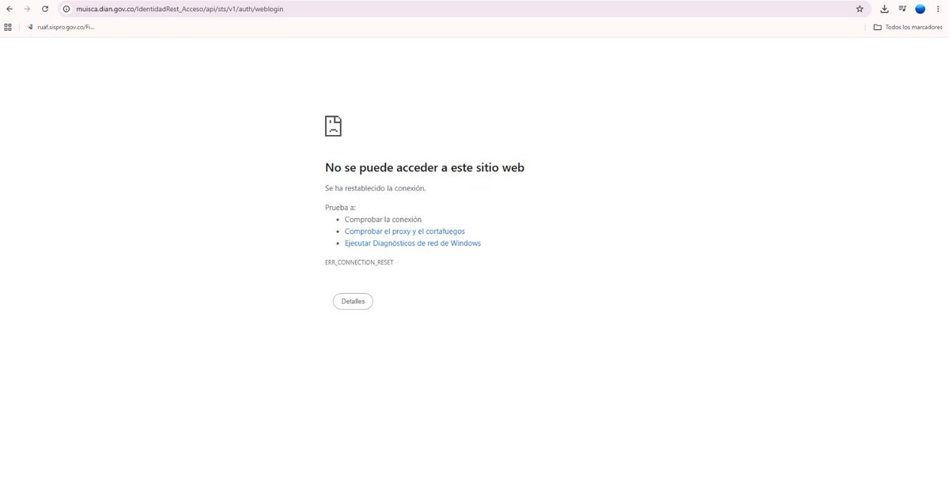Click the ERR_CONNECTION_RESET error code
Image resolution: width=949 pixels, height=488 pixels.
click(x=359, y=262)
